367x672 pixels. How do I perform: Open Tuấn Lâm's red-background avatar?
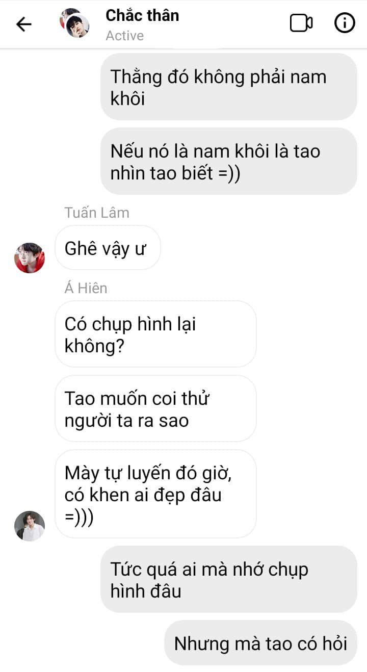(30, 258)
